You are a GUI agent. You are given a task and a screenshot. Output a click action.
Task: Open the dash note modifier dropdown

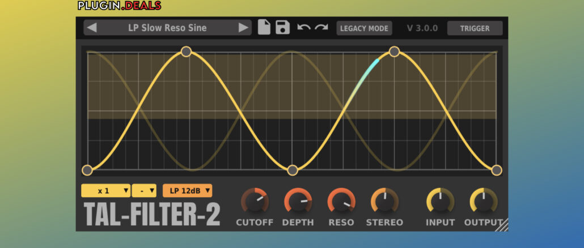coord(144,191)
